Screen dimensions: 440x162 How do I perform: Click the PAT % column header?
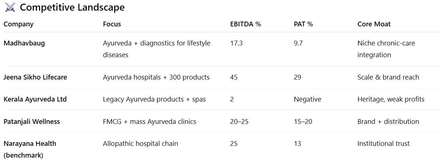point(303,24)
